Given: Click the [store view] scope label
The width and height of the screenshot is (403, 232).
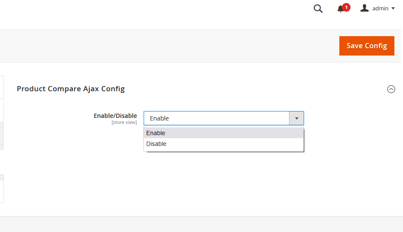Looking at the screenshot, I should pos(124,123).
